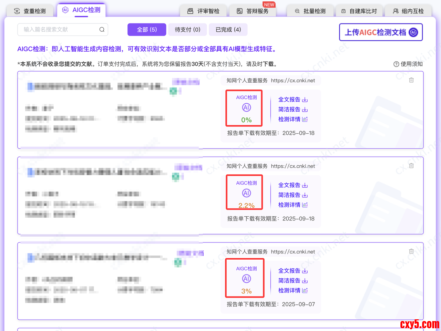Open the 评审智检 tab
Viewport: 441px width, 331px height.
204,11
